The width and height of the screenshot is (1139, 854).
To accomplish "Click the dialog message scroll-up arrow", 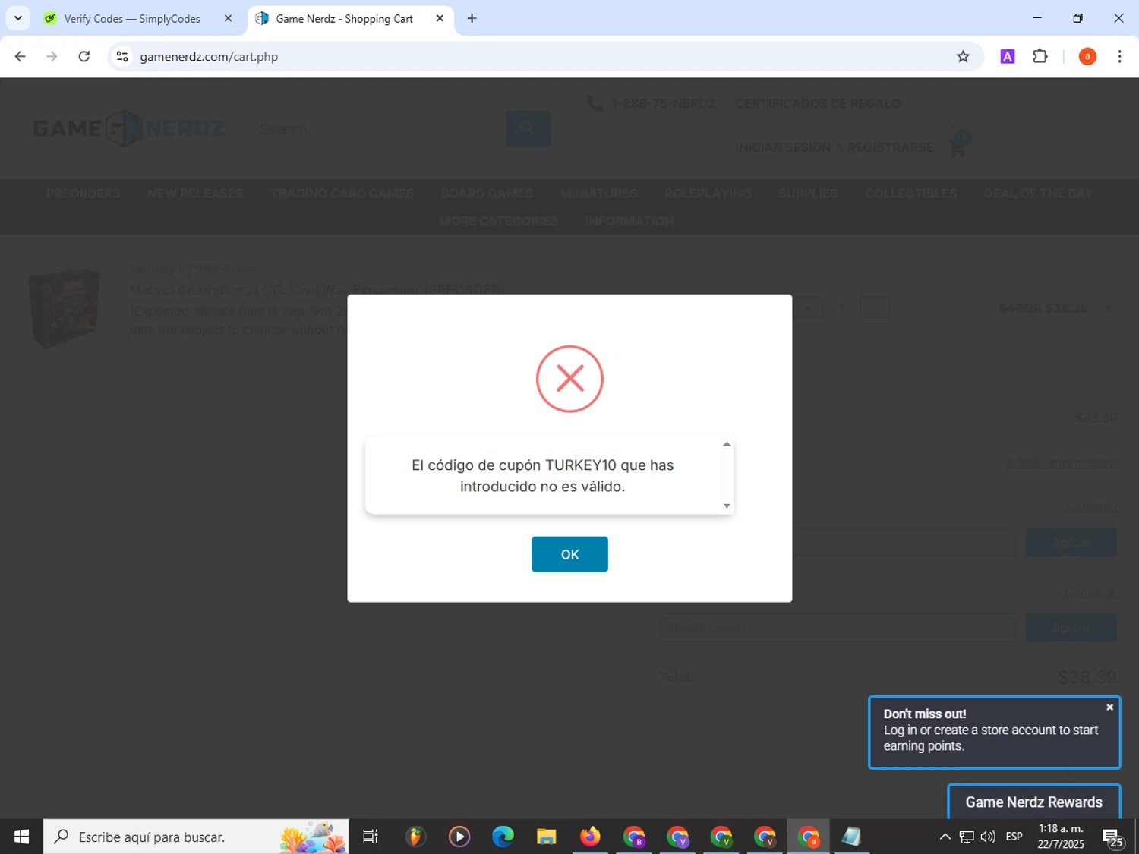I will [x=727, y=445].
